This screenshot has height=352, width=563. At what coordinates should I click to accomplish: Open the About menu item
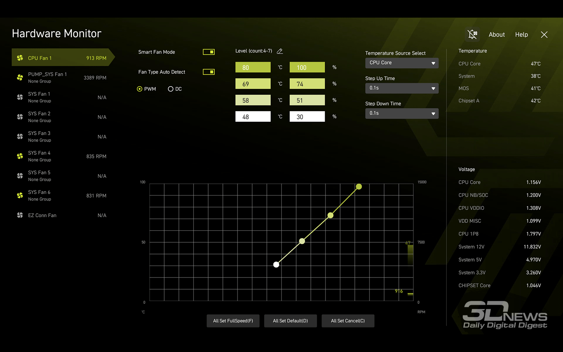coord(496,34)
